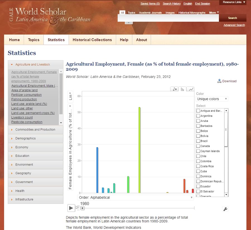Click the blue bar in chart
This screenshot has height=230, width=251.
[97, 170]
